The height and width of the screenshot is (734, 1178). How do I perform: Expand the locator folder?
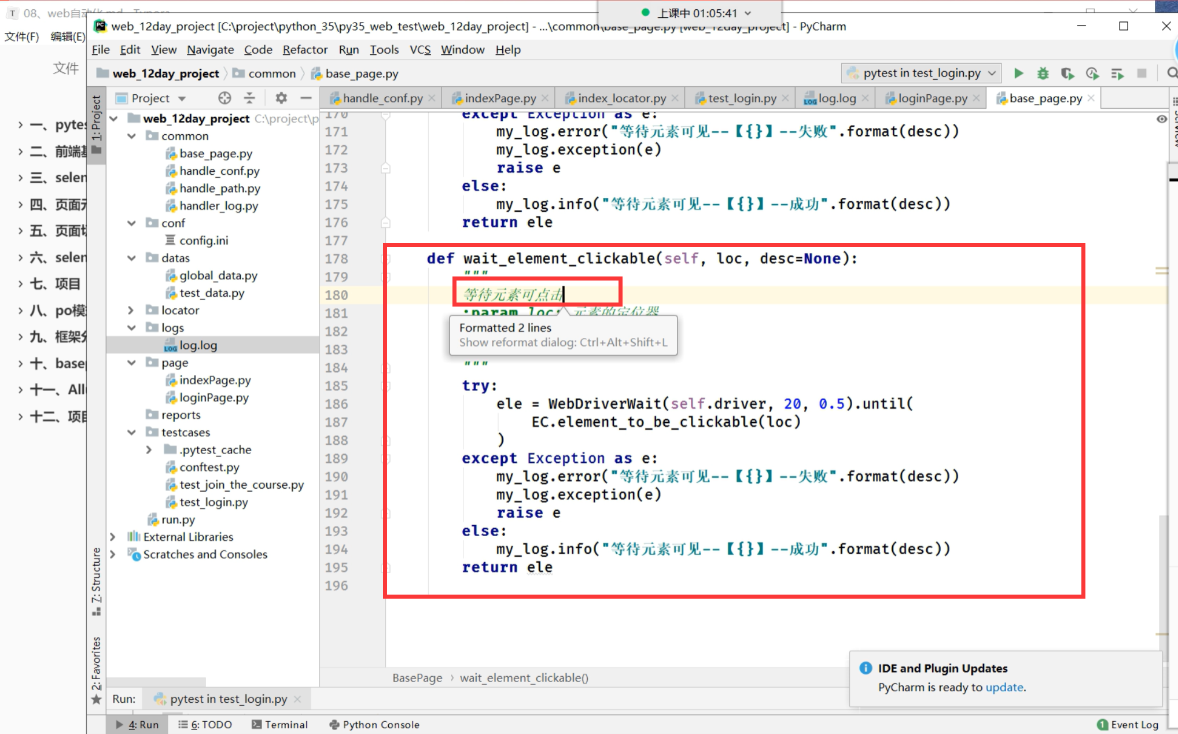coord(131,311)
